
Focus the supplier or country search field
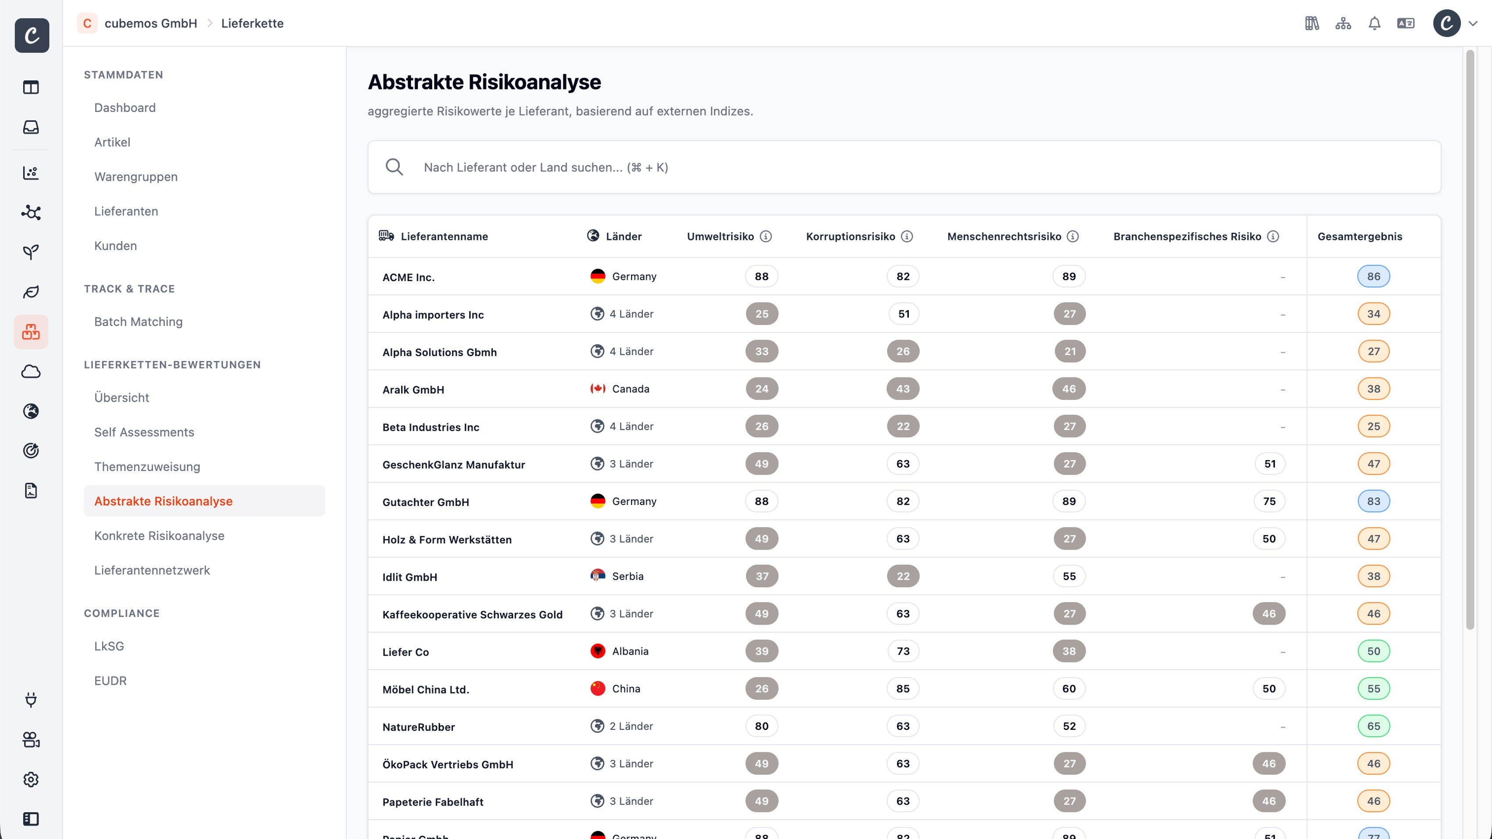point(904,168)
